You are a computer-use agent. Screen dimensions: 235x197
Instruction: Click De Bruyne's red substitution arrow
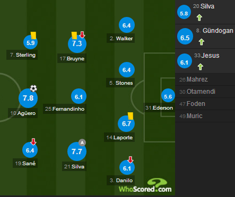(x=82, y=35)
